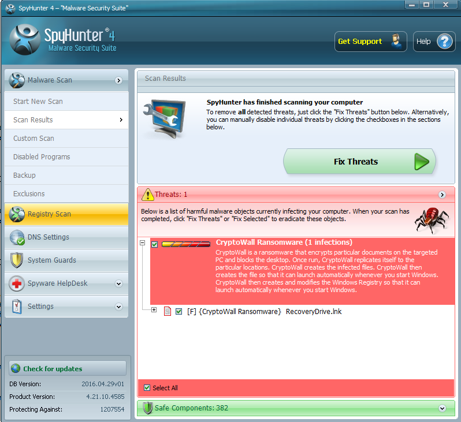
Task: Click the Malware Scan magnifier icon
Action: click(17, 80)
